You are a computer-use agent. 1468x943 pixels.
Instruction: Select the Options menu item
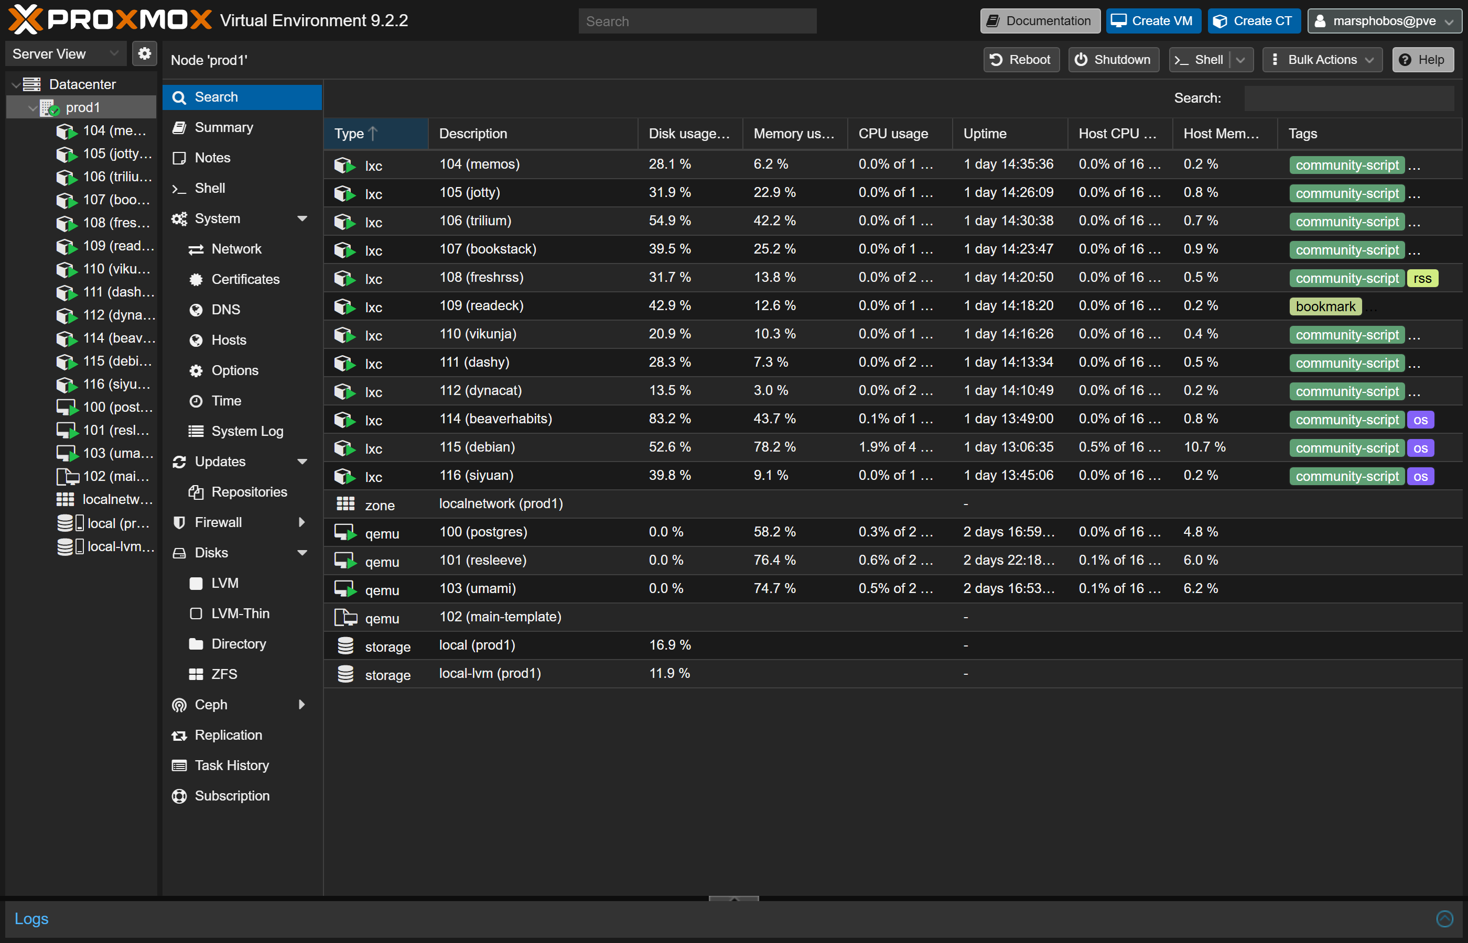242,370
